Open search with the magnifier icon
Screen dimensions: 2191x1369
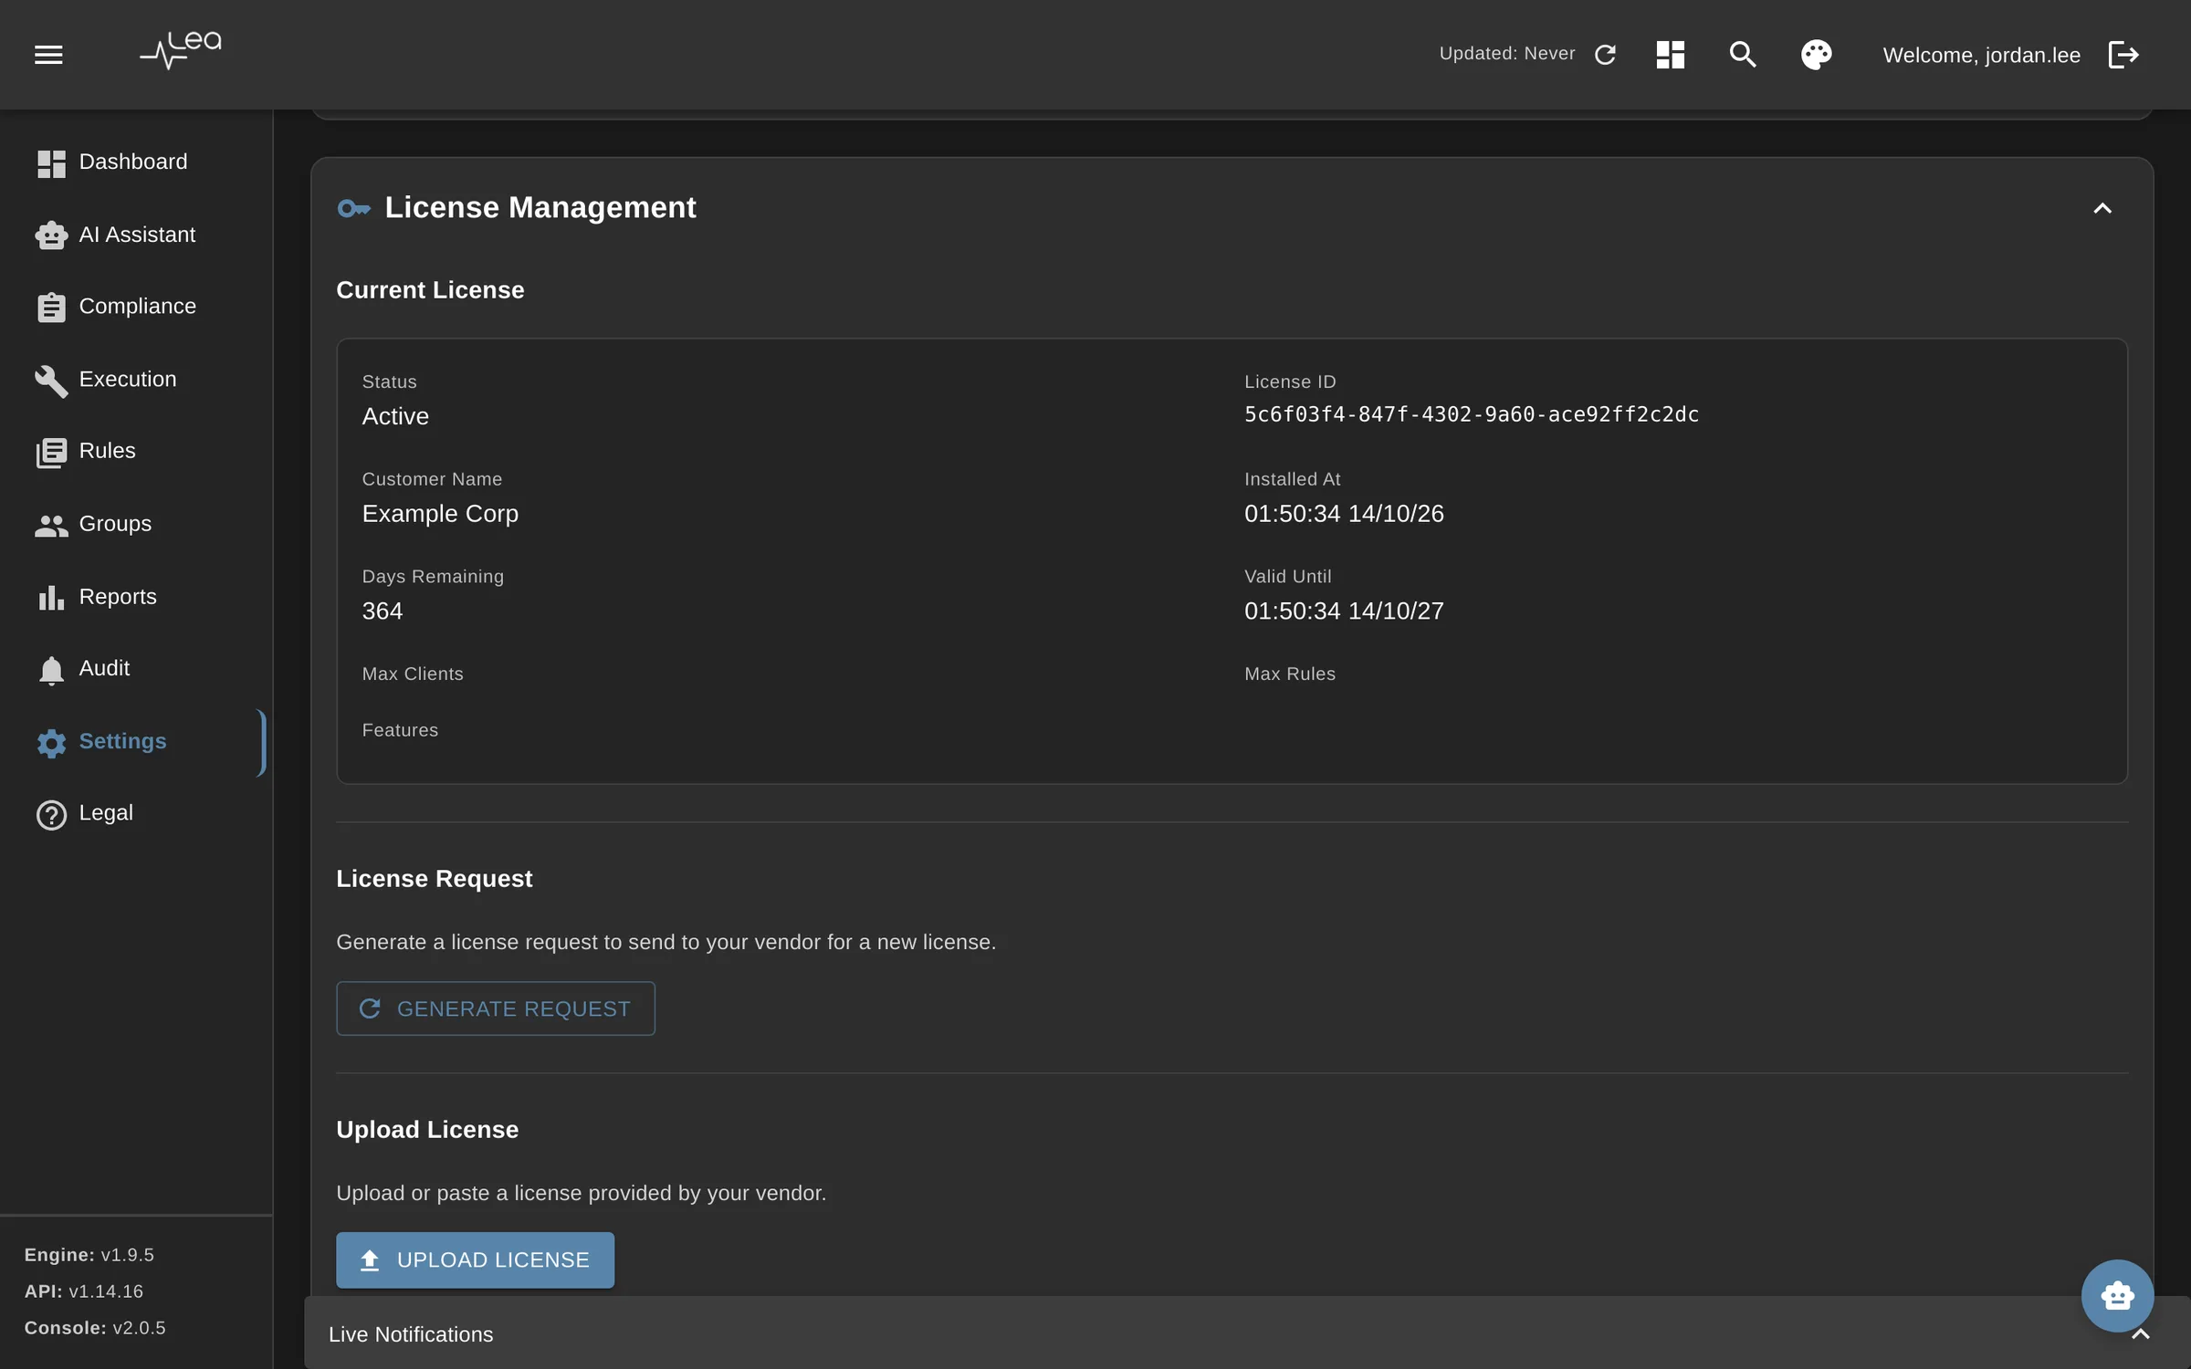[1743, 55]
